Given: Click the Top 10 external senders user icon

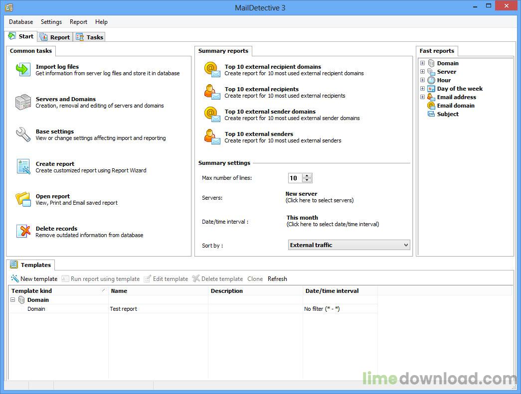Looking at the screenshot, I should click(x=212, y=137).
